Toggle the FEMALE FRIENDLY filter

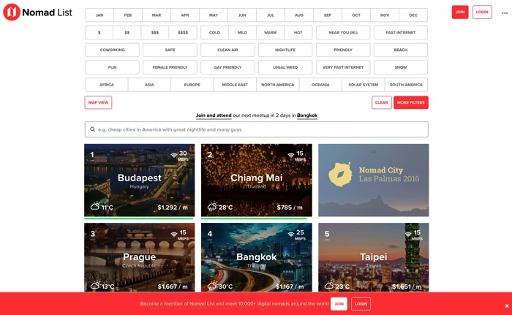[170, 67]
